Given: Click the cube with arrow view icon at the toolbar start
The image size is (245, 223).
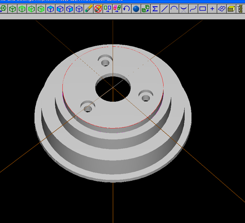Looking at the screenshot, I should [x=3, y=9].
